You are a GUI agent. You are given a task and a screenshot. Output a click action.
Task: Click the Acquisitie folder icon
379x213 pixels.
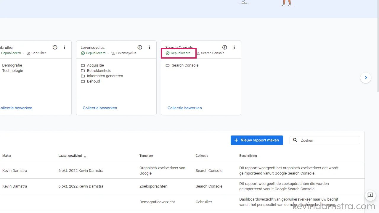click(83, 65)
